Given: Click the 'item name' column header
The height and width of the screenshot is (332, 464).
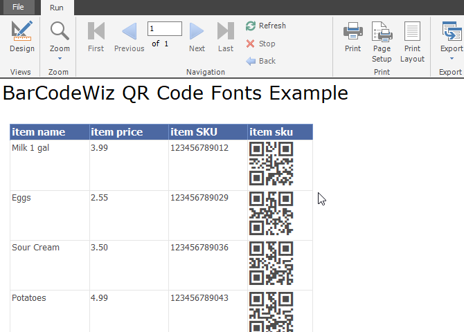Looking at the screenshot, I should (x=50, y=132).
